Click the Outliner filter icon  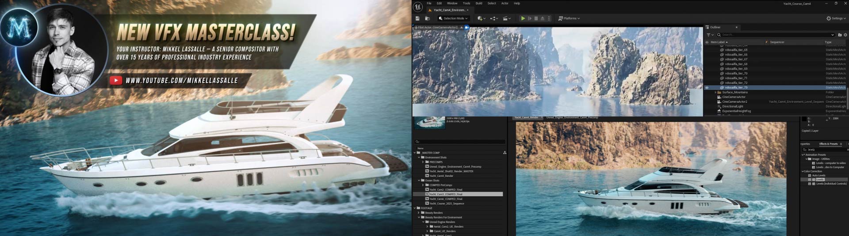click(709, 35)
